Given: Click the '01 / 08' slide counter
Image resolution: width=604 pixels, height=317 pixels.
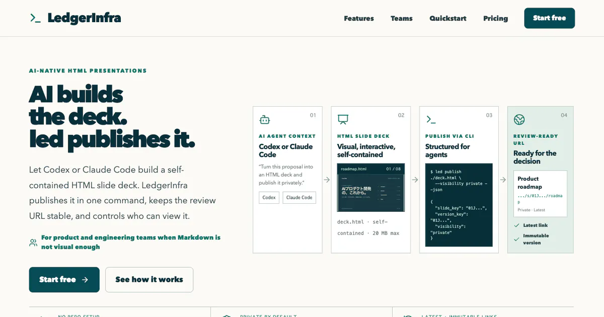Looking at the screenshot, I should point(394,169).
